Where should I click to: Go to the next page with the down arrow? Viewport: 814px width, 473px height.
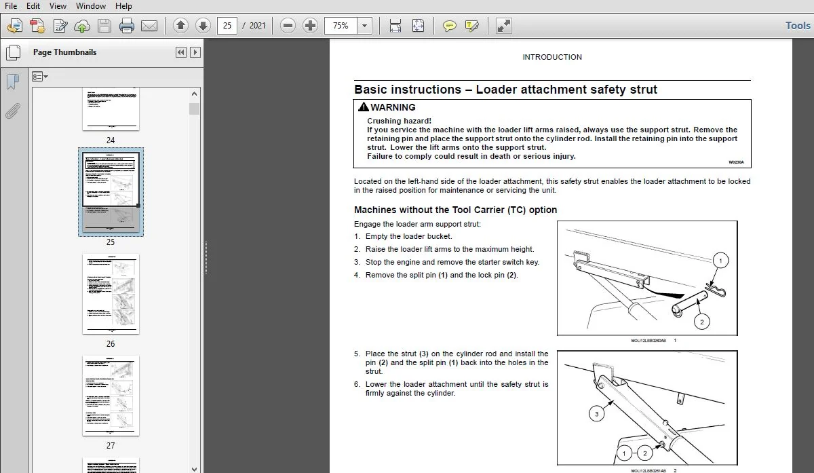click(203, 26)
